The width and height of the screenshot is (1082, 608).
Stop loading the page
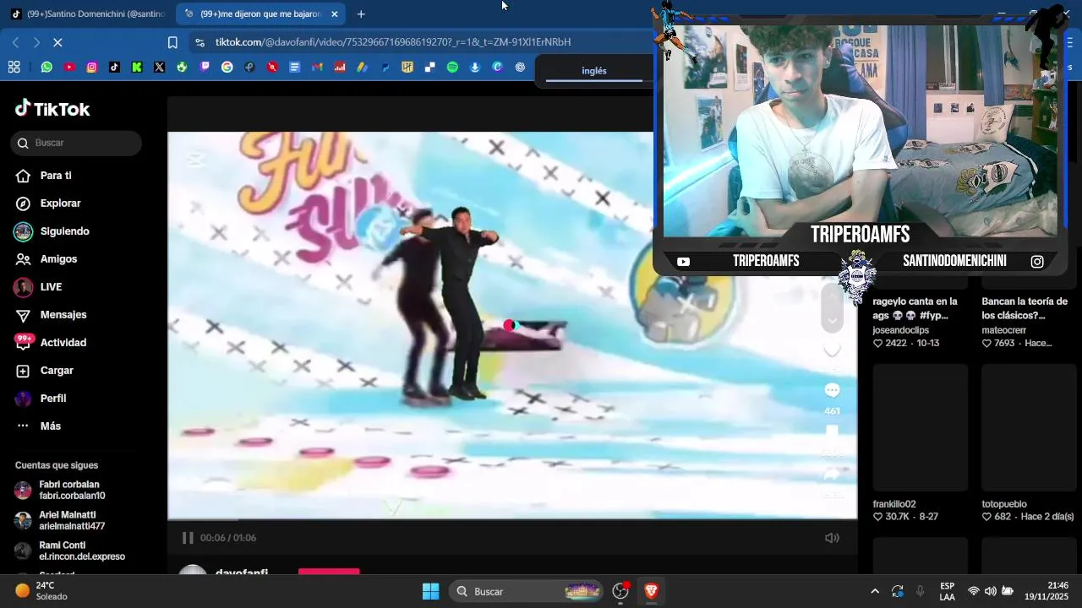pyautogui.click(x=57, y=42)
